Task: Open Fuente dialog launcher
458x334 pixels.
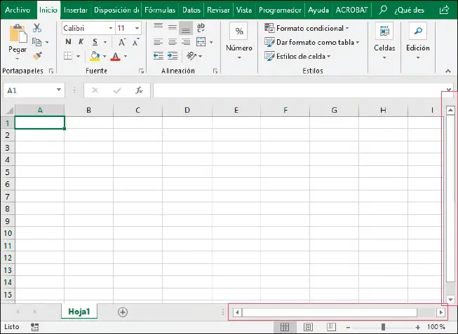Action: click(x=142, y=71)
